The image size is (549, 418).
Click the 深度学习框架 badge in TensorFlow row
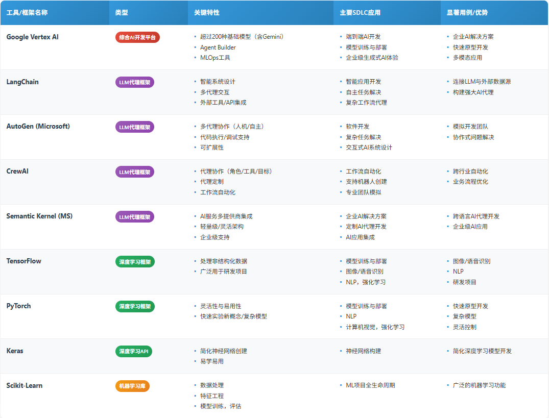click(135, 262)
